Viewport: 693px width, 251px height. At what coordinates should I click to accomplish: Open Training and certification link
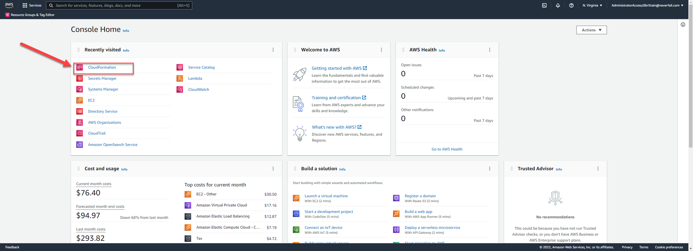339,98
